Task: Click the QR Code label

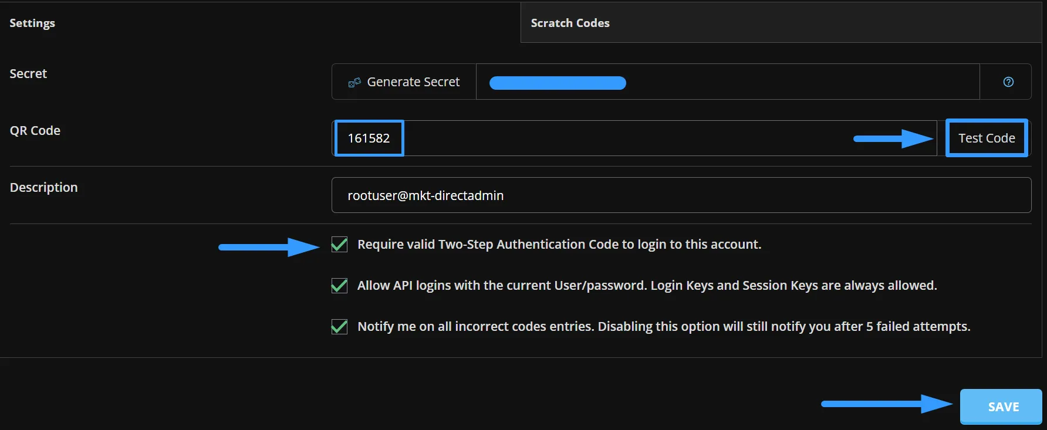Action: [35, 130]
